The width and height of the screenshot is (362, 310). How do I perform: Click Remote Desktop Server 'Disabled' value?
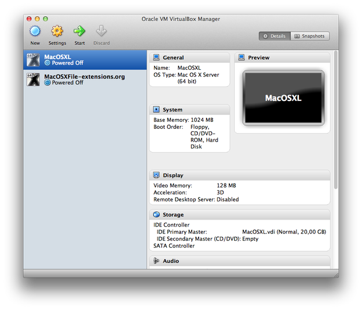(x=228, y=200)
